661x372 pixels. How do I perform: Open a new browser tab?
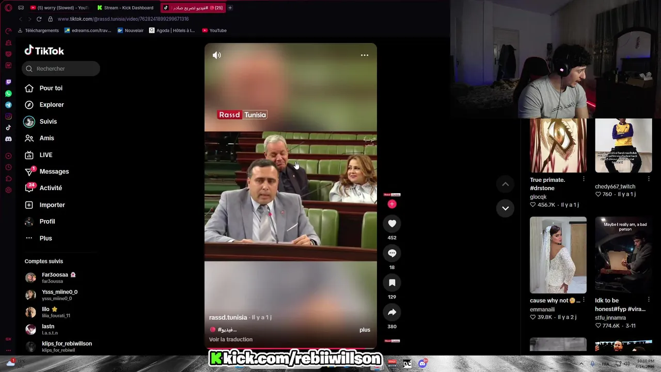[230, 8]
